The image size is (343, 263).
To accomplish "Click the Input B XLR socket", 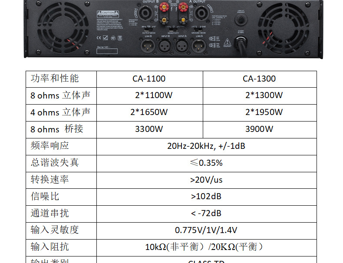I will coord(165,45).
